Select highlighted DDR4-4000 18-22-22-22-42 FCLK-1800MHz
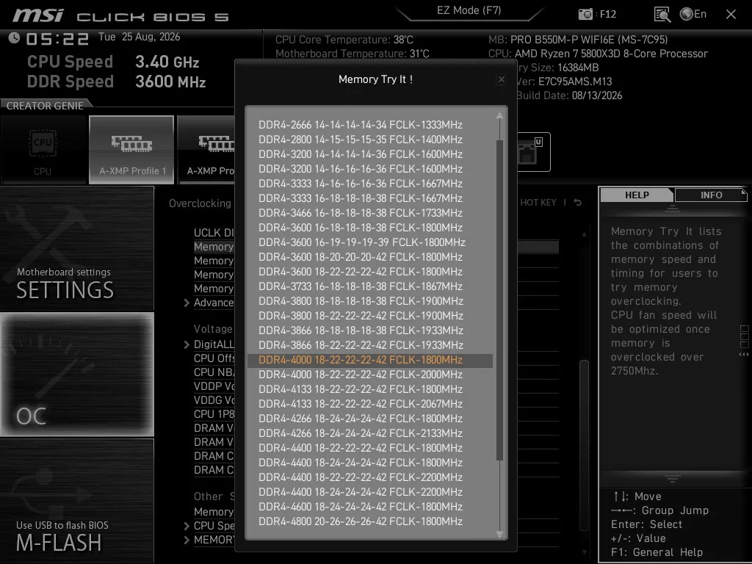Image resolution: width=752 pixels, height=564 pixels. click(x=370, y=360)
